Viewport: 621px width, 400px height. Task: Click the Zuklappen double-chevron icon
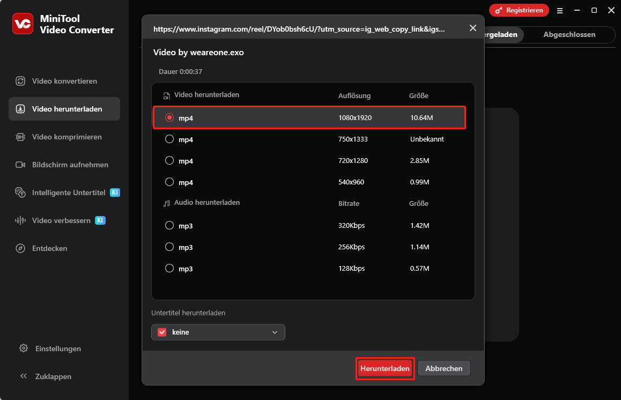24,376
